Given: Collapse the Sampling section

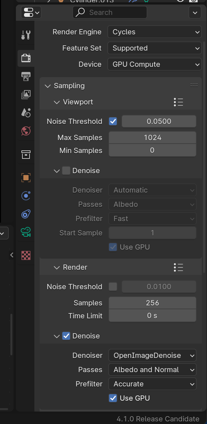Looking at the screenshot, I should 48,86.
